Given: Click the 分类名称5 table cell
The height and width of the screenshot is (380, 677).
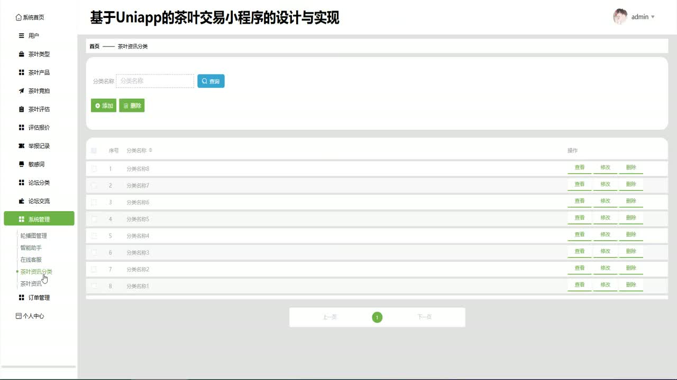Looking at the screenshot, I should pos(138,219).
